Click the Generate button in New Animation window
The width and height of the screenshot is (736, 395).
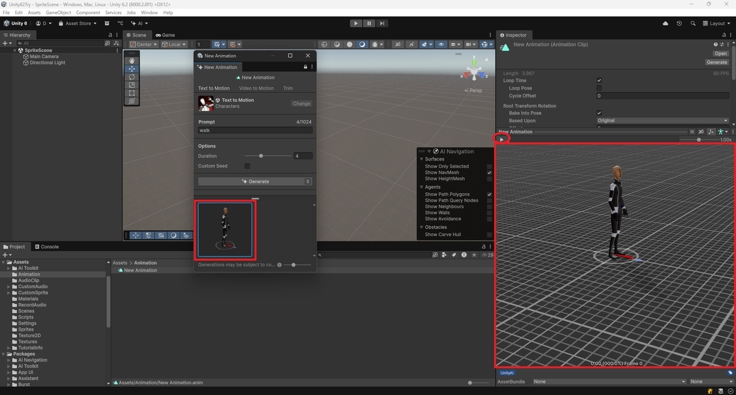(x=255, y=181)
